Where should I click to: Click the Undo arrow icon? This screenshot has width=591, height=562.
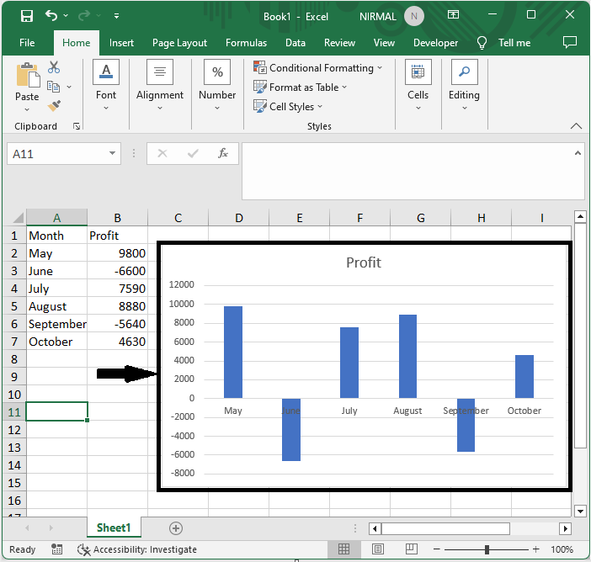(x=52, y=16)
